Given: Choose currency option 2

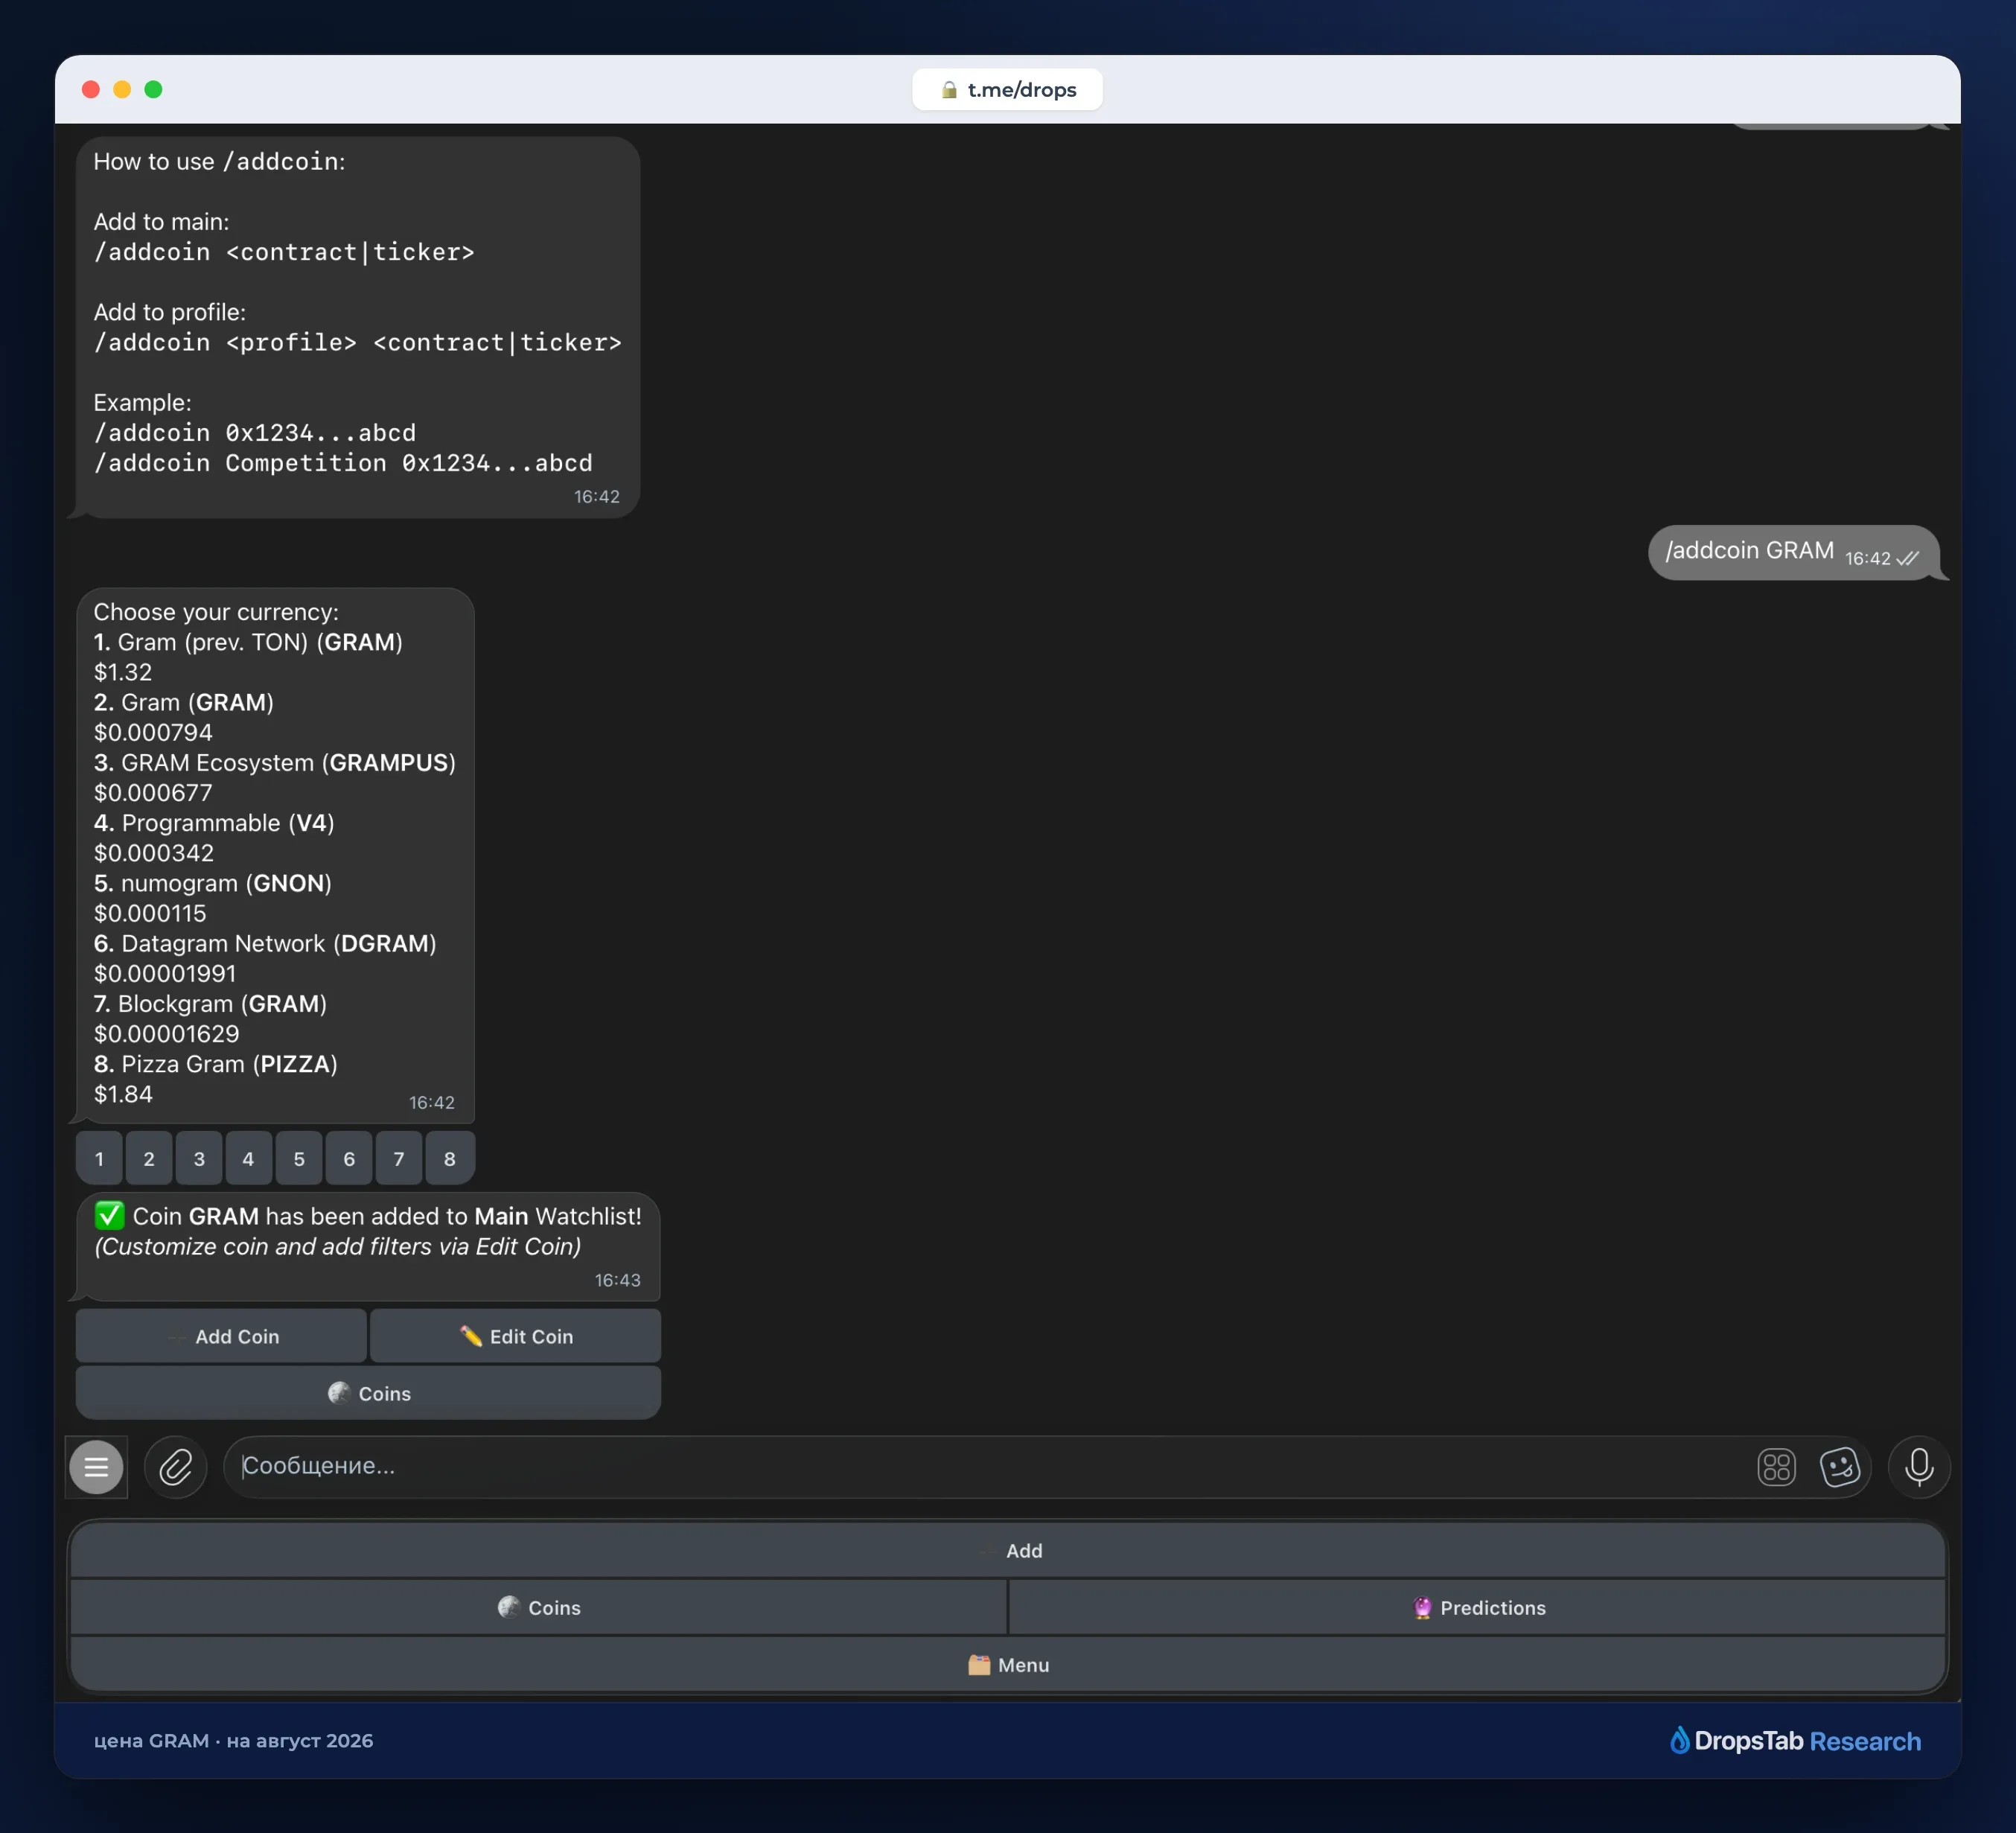Looking at the screenshot, I should click(149, 1158).
